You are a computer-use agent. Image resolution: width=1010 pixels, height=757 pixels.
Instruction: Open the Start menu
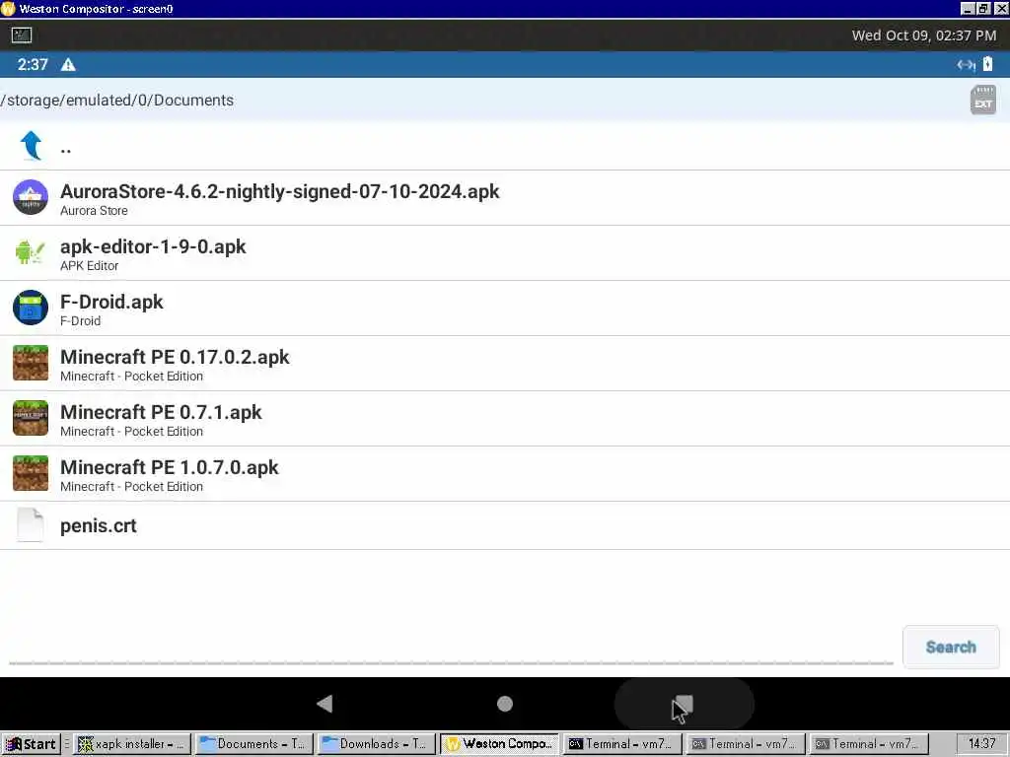31,744
